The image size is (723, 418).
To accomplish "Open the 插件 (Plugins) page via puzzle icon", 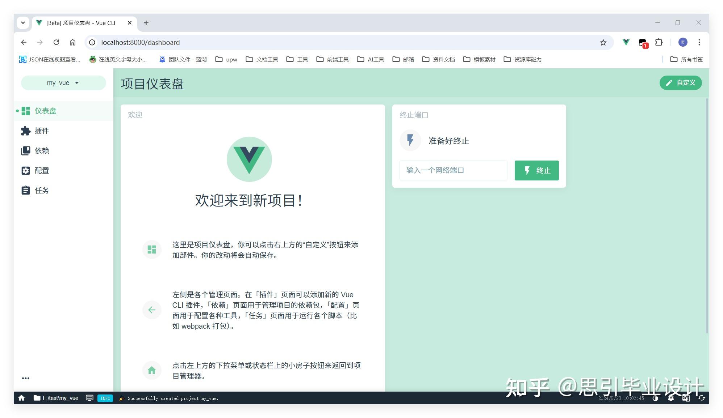I will 25,131.
